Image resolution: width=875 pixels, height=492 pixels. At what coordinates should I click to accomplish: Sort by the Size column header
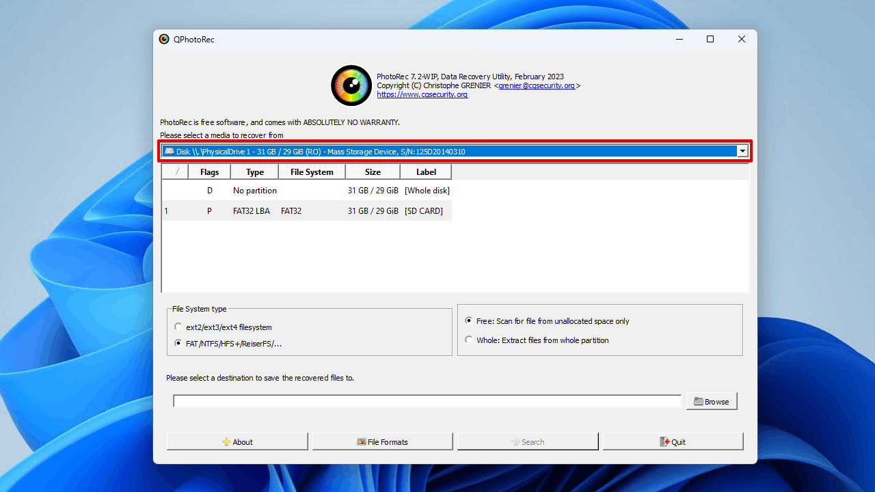coord(373,172)
